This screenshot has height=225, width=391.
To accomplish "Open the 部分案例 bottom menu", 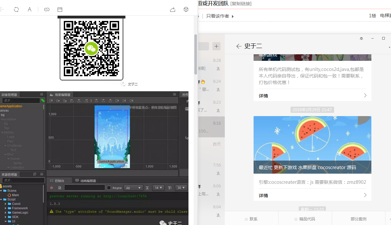I will [x=359, y=219].
